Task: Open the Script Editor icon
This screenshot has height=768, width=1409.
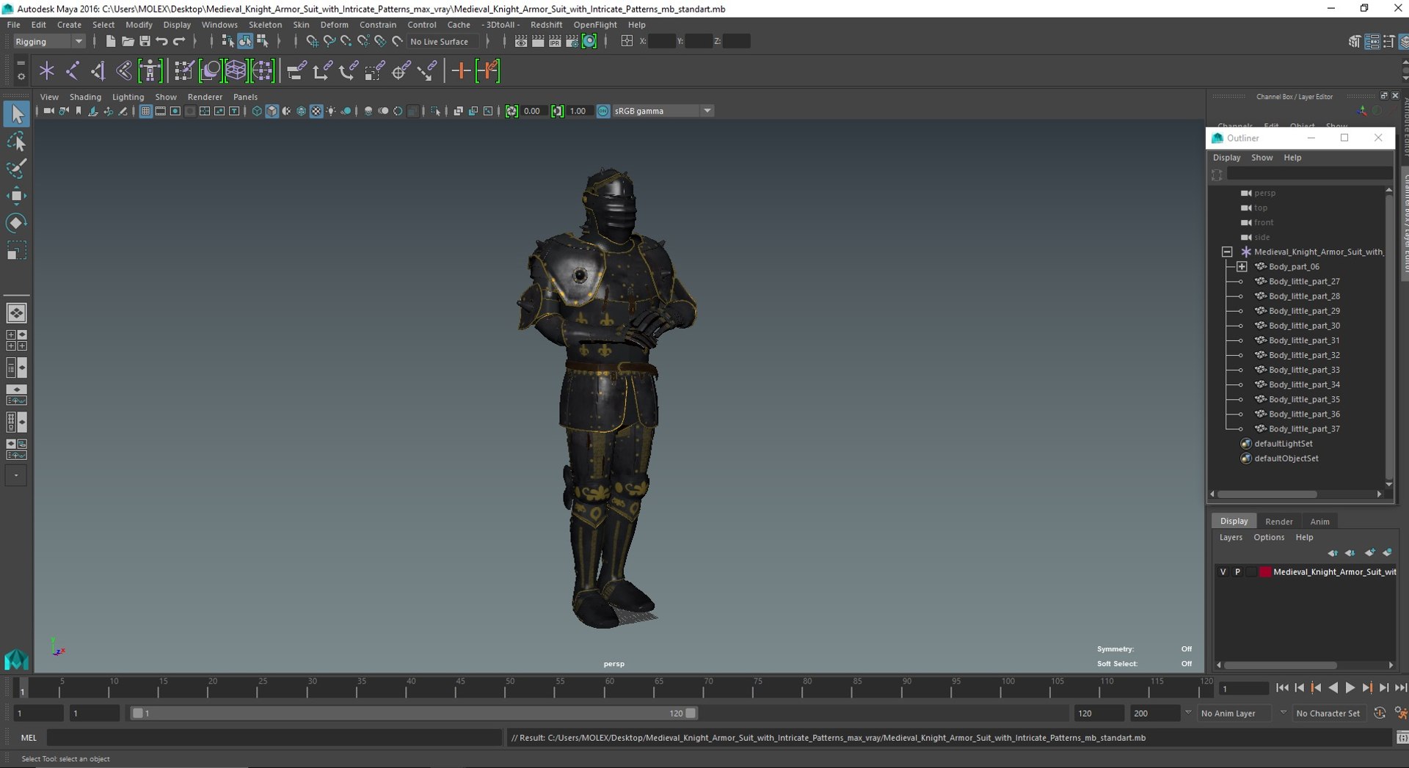Action: [1402, 737]
